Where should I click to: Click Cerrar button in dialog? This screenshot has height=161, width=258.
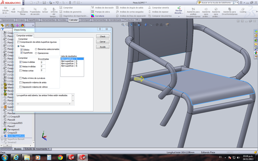click(x=103, y=42)
